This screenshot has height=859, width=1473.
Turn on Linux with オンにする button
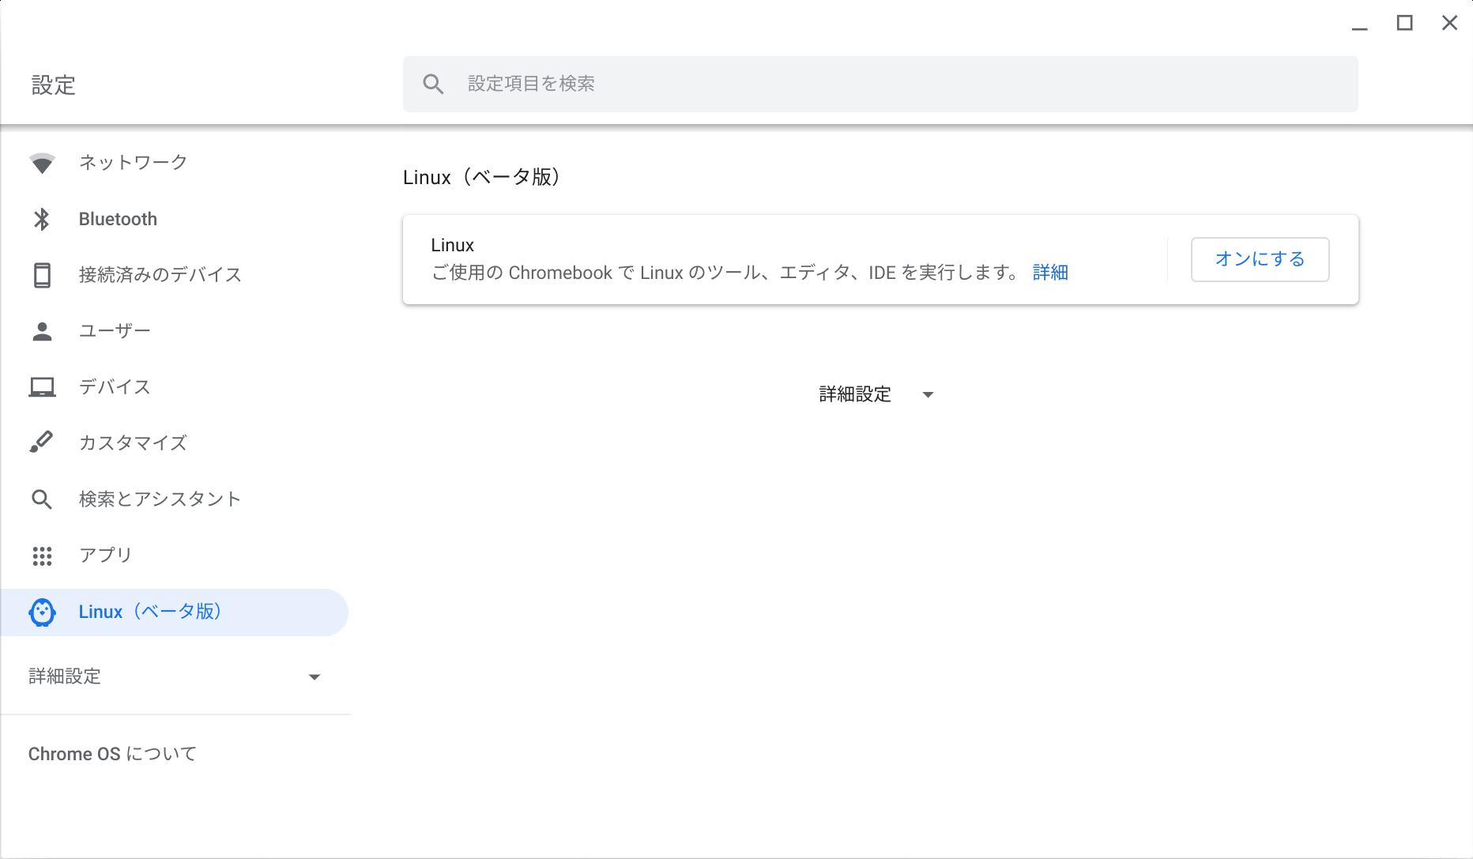pyautogui.click(x=1260, y=259)
